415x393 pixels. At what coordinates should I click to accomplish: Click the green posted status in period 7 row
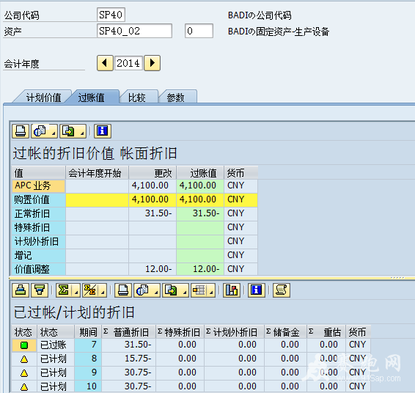point(24,345)
